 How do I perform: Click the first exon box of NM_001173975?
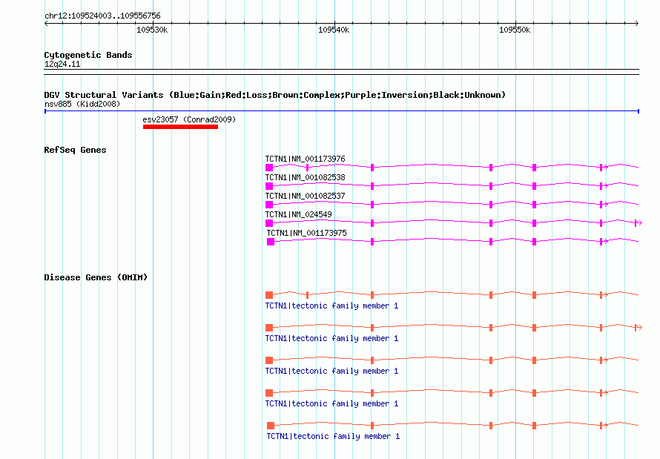(x=271, y=242)
